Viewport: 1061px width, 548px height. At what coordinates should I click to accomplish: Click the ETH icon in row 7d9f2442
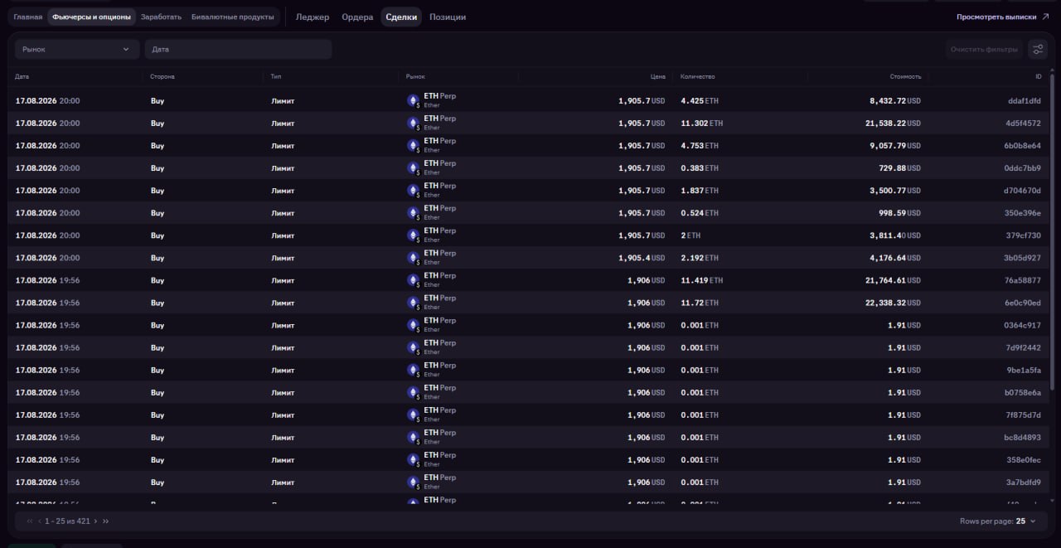(x=413, y=347)
